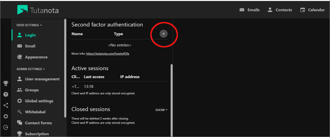Log out using the logout icon
Viewport: 330px width, 137px height.
(x=6, y=127)
